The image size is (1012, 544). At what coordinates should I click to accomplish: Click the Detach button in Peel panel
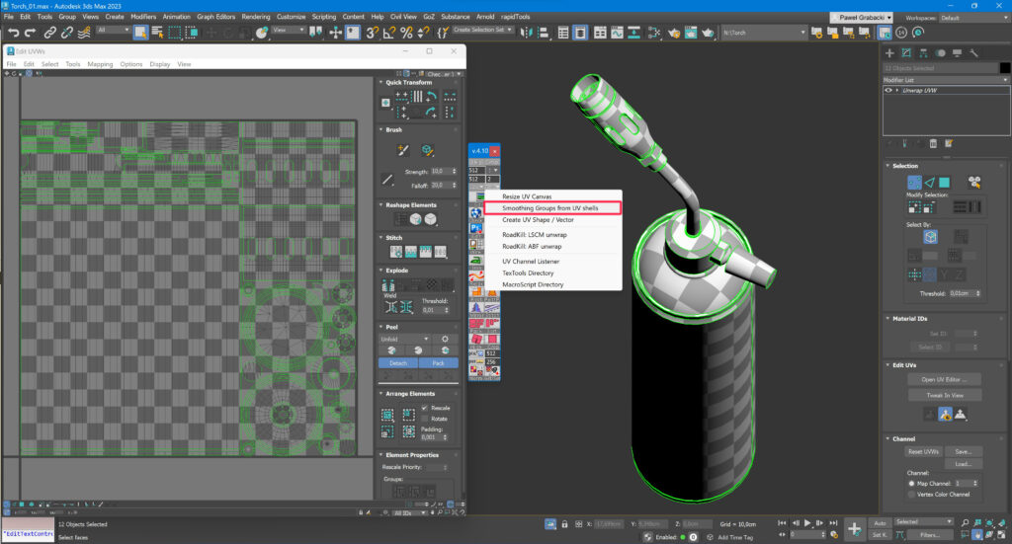(398, 363)
